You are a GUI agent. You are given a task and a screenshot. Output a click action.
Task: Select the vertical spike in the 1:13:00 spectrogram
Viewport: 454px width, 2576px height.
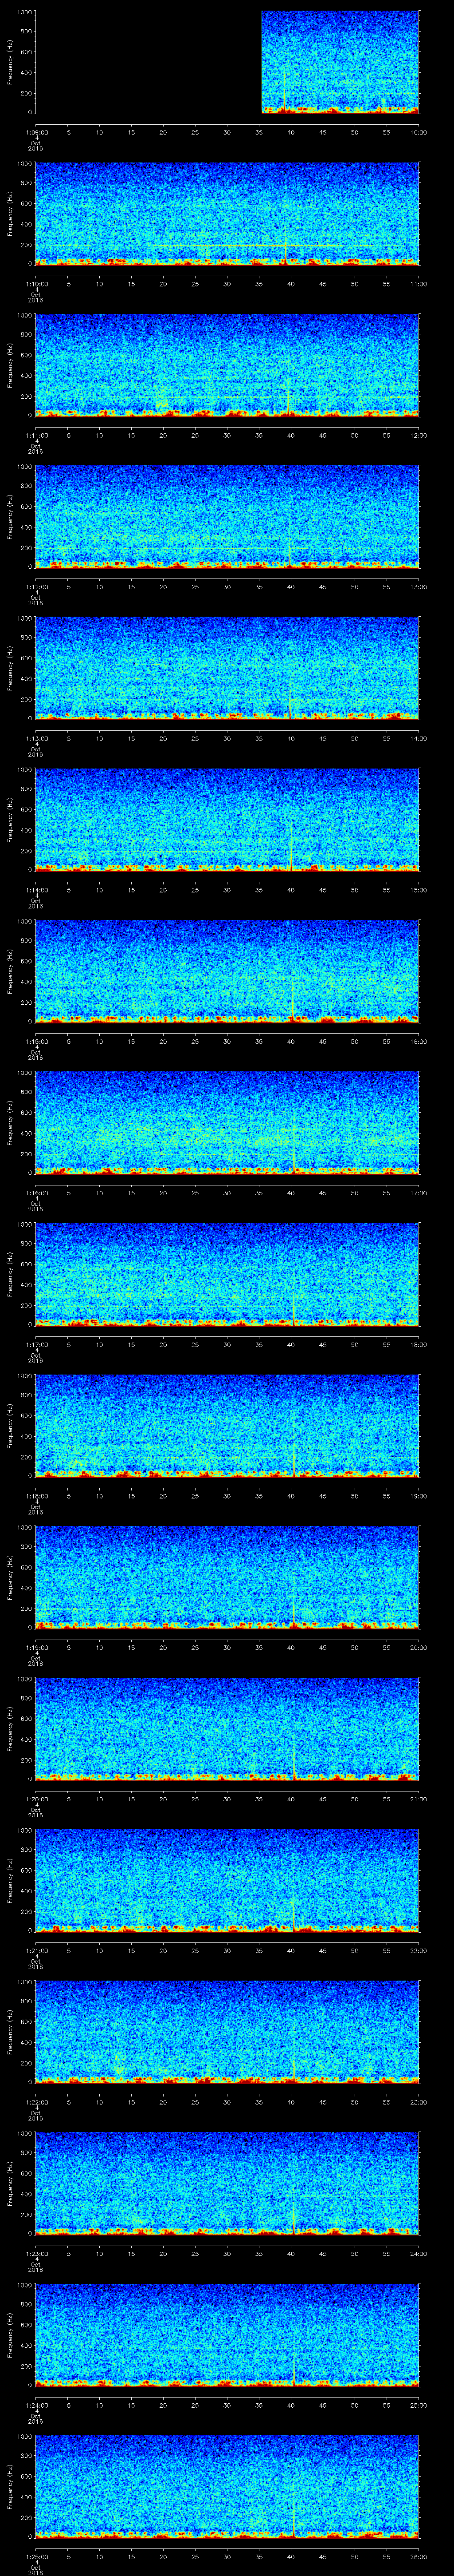click(290, 695)
